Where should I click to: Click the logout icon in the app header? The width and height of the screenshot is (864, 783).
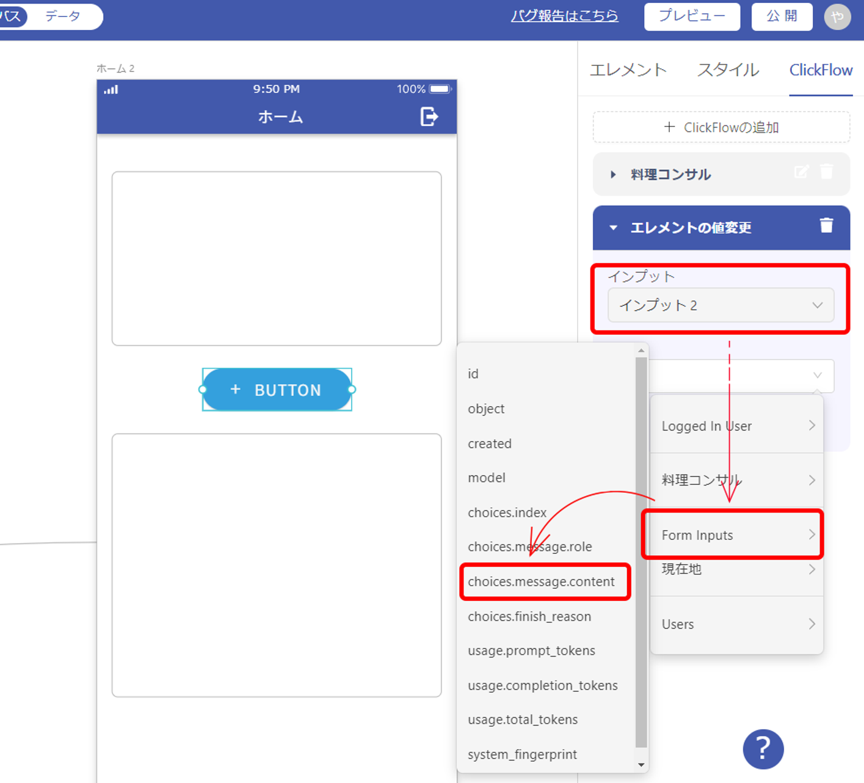pos(429,116)
